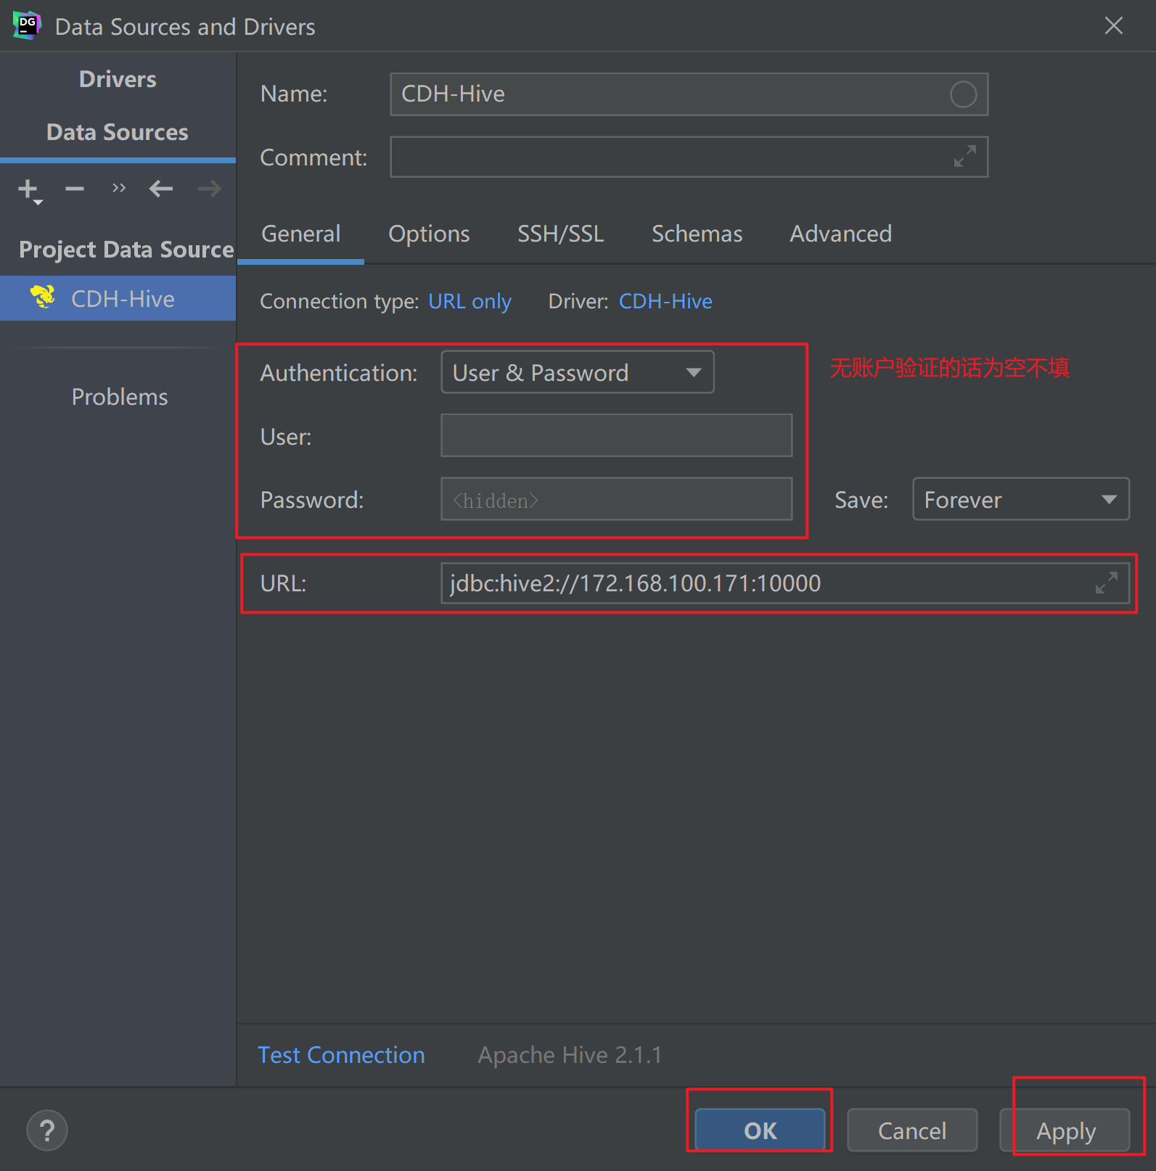Click the OK button
This screenshot has height=1171, width=1156.
[x=760, y=1130]
